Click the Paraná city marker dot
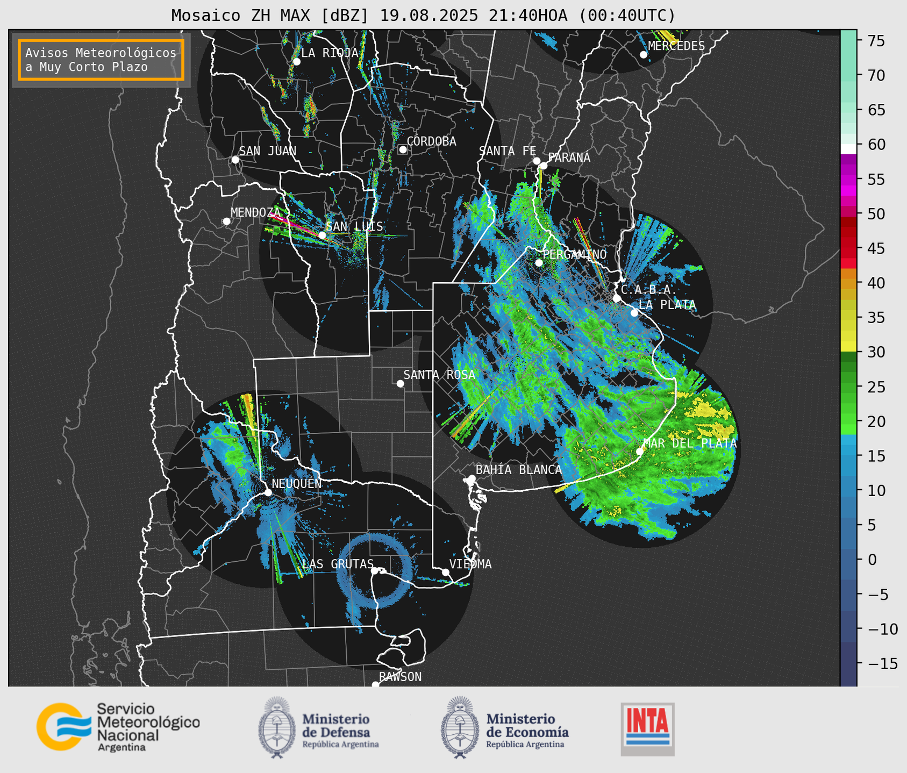The height and width of the screenshot is (773, 907). (x=544, y=166)
